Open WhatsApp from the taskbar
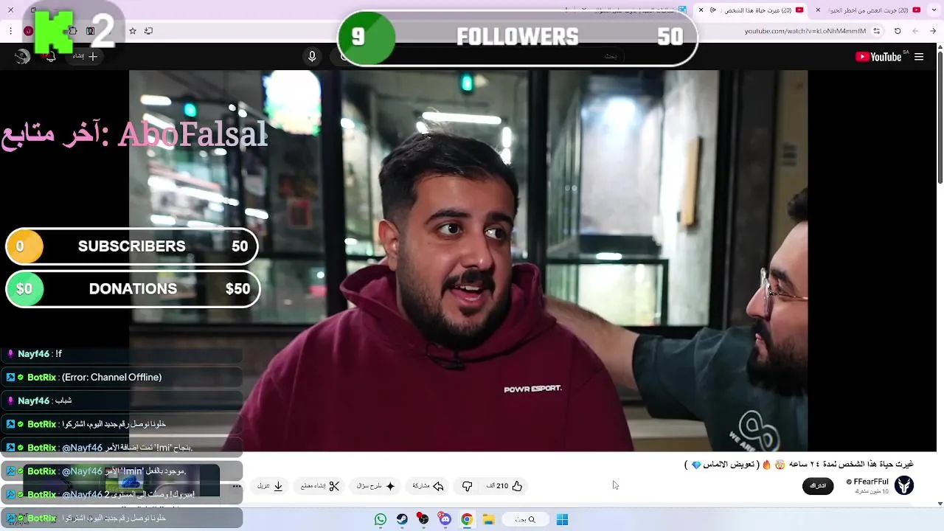Screen dimensions: 944x531 381,519
